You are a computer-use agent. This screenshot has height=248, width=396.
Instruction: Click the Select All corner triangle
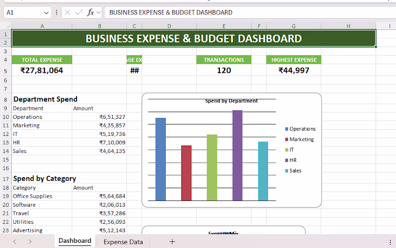tap(8, 26)
